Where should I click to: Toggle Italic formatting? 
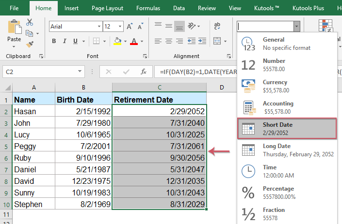65,41
